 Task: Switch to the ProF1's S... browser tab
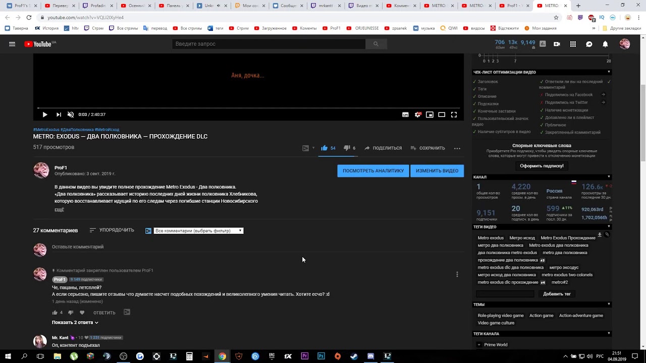click(x=22, y=6)
